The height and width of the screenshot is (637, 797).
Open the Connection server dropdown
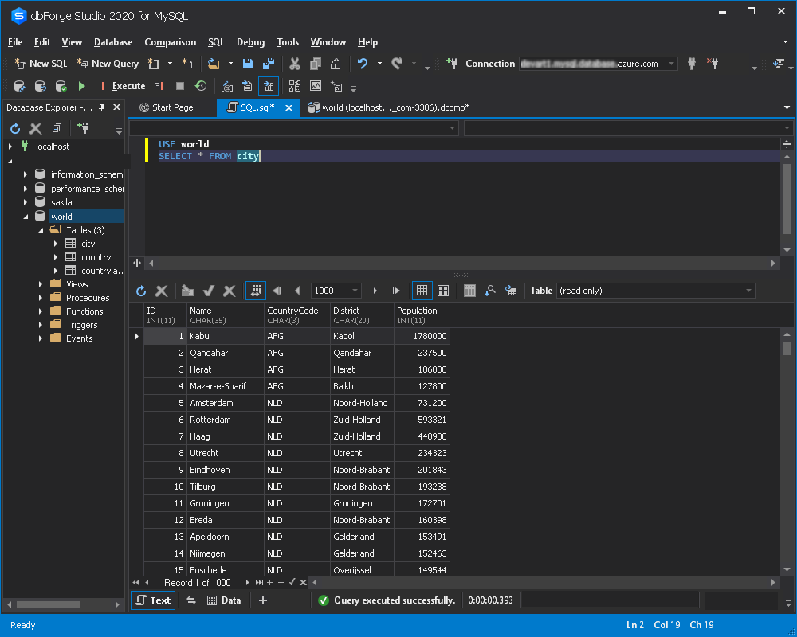[671, 64]
